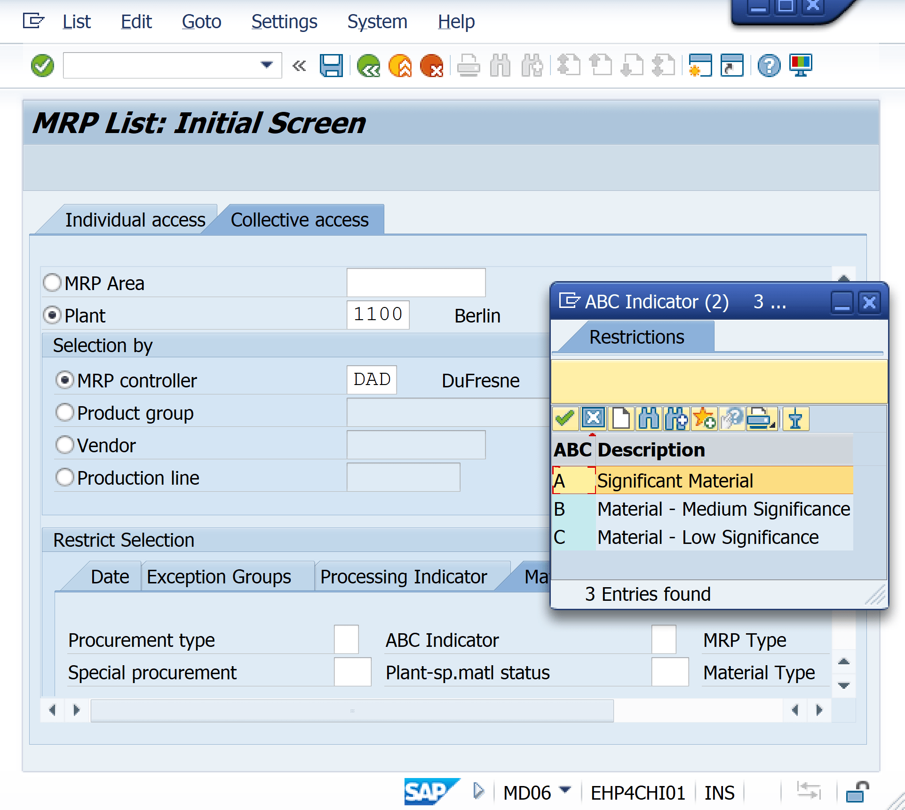Viewport: 905px width, 810px height.
Task: Open Help with question mark icon
Action: 769,65
